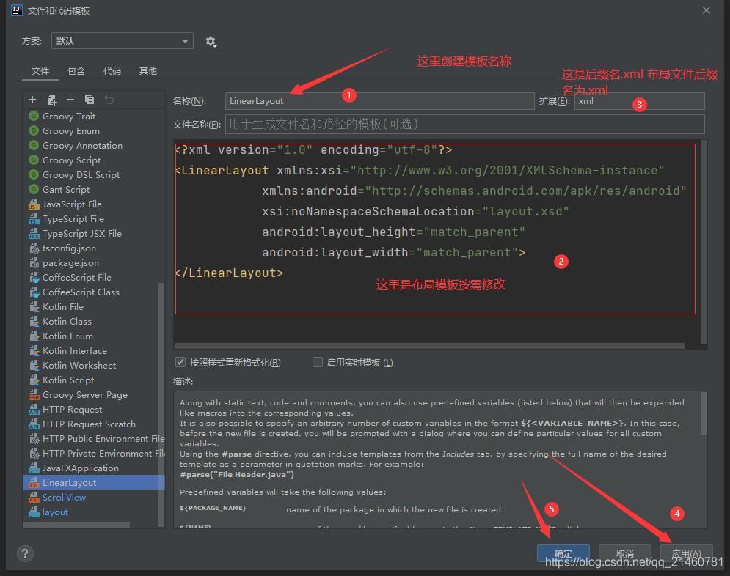Click the closing LinearLayout tag in the editor

click(x=229, y=273)
